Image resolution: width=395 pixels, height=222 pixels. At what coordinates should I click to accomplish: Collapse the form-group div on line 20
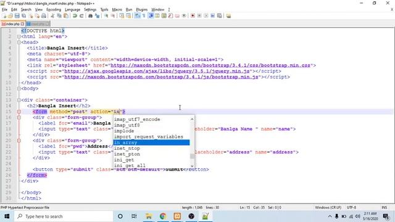pyautogui.click(x=19, y=141)
